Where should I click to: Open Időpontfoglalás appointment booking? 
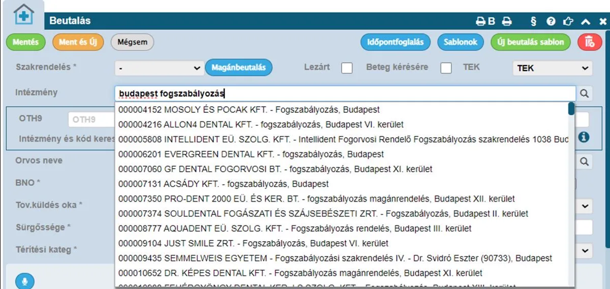(395, 42)
